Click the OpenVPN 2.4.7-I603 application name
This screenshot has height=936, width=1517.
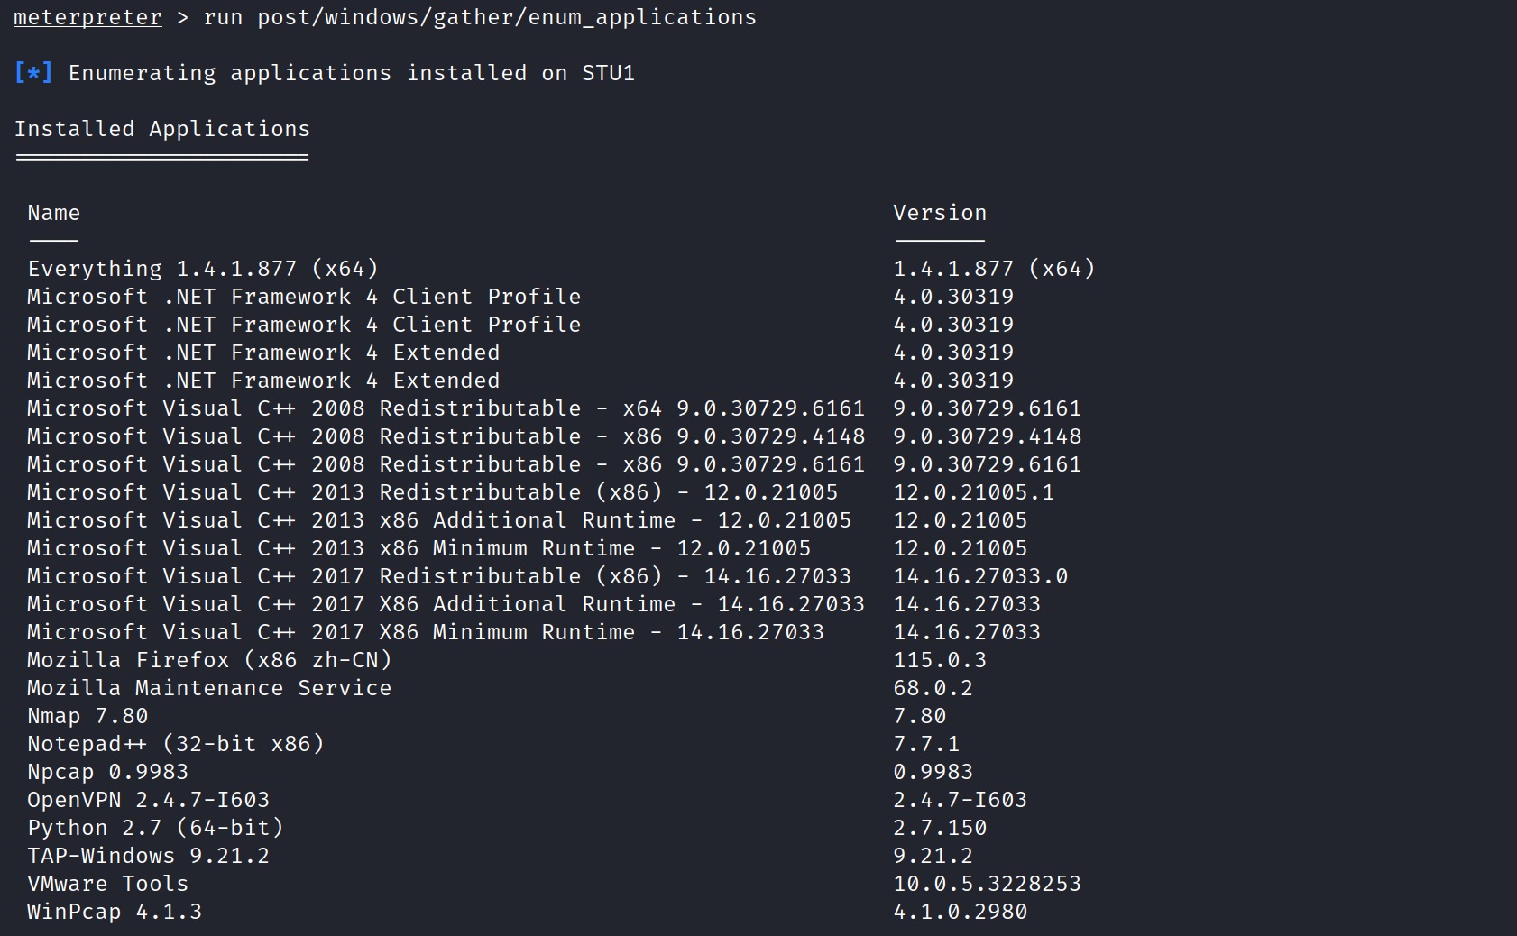[x=149, y=800]
